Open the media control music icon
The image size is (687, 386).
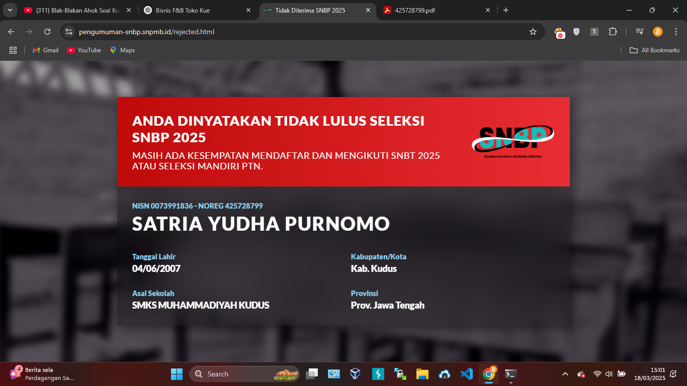pyautogui.click(x=640, y=32)
